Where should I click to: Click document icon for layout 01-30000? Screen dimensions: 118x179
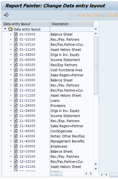point(16,60)
